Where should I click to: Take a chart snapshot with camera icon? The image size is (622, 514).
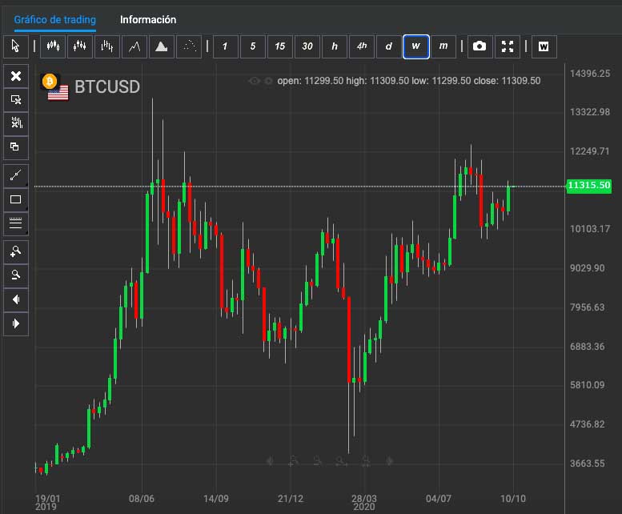[x=480, y=46]
